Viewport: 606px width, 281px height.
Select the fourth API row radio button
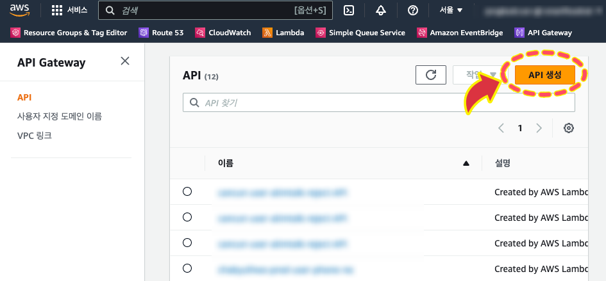pyautogui.click(x=187, y=268)
